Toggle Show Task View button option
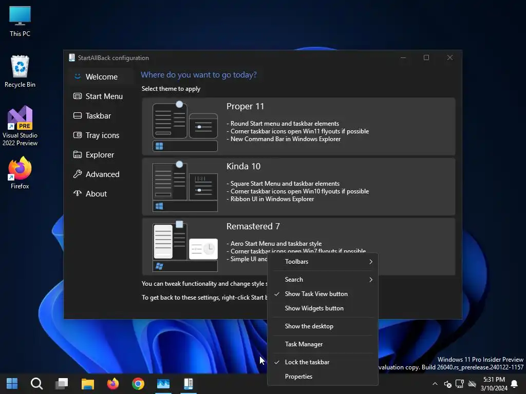Image resolution: width=526 pixels, height=394 pixels. pyautogui.click(x=323, y=294)
